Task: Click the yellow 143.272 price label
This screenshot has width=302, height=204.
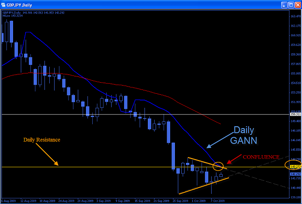Action: [296, 167]
